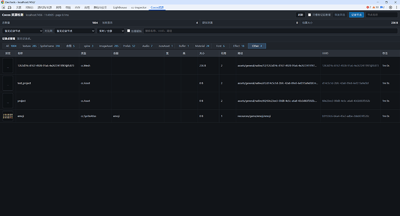Open the orange warning count indicator
This screenshot has width=400, height=216.
click(x=376, y=8)
